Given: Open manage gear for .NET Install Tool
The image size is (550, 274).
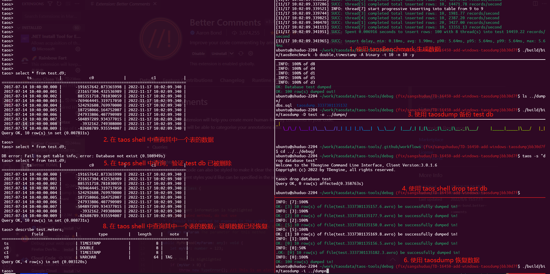Looking at the screenshot, I should click(78, 49).
